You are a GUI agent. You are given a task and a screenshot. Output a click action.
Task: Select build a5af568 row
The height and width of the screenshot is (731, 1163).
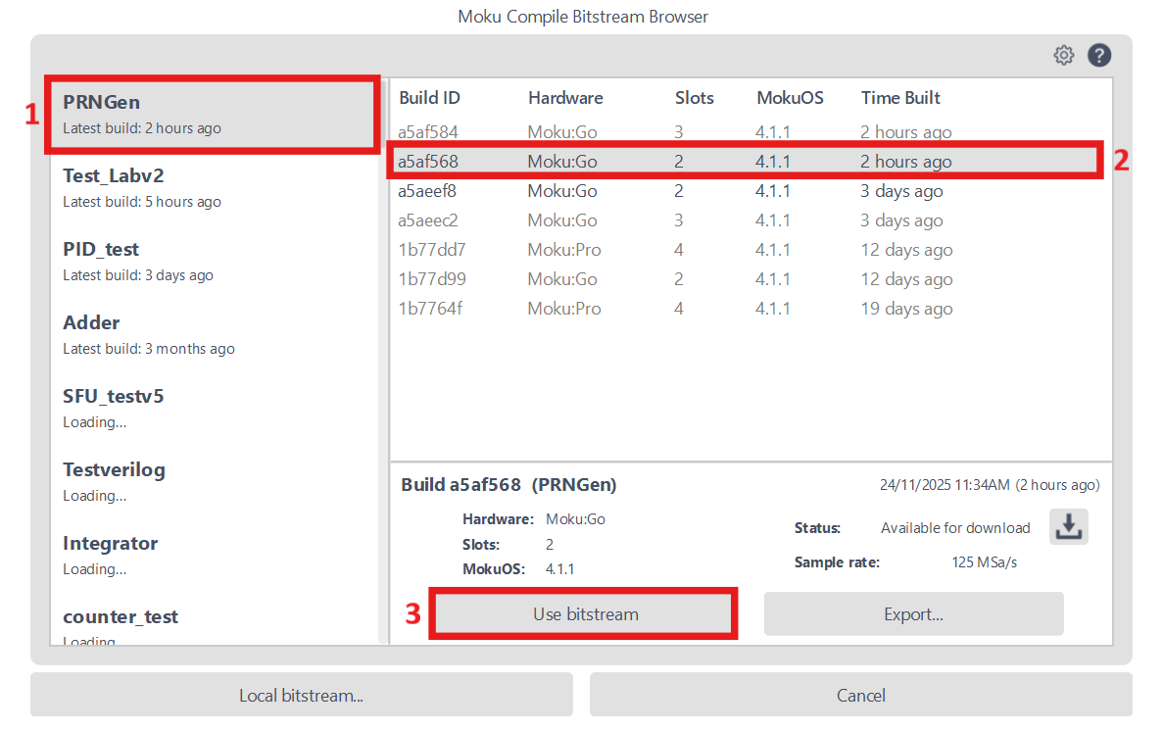[745, 162]
